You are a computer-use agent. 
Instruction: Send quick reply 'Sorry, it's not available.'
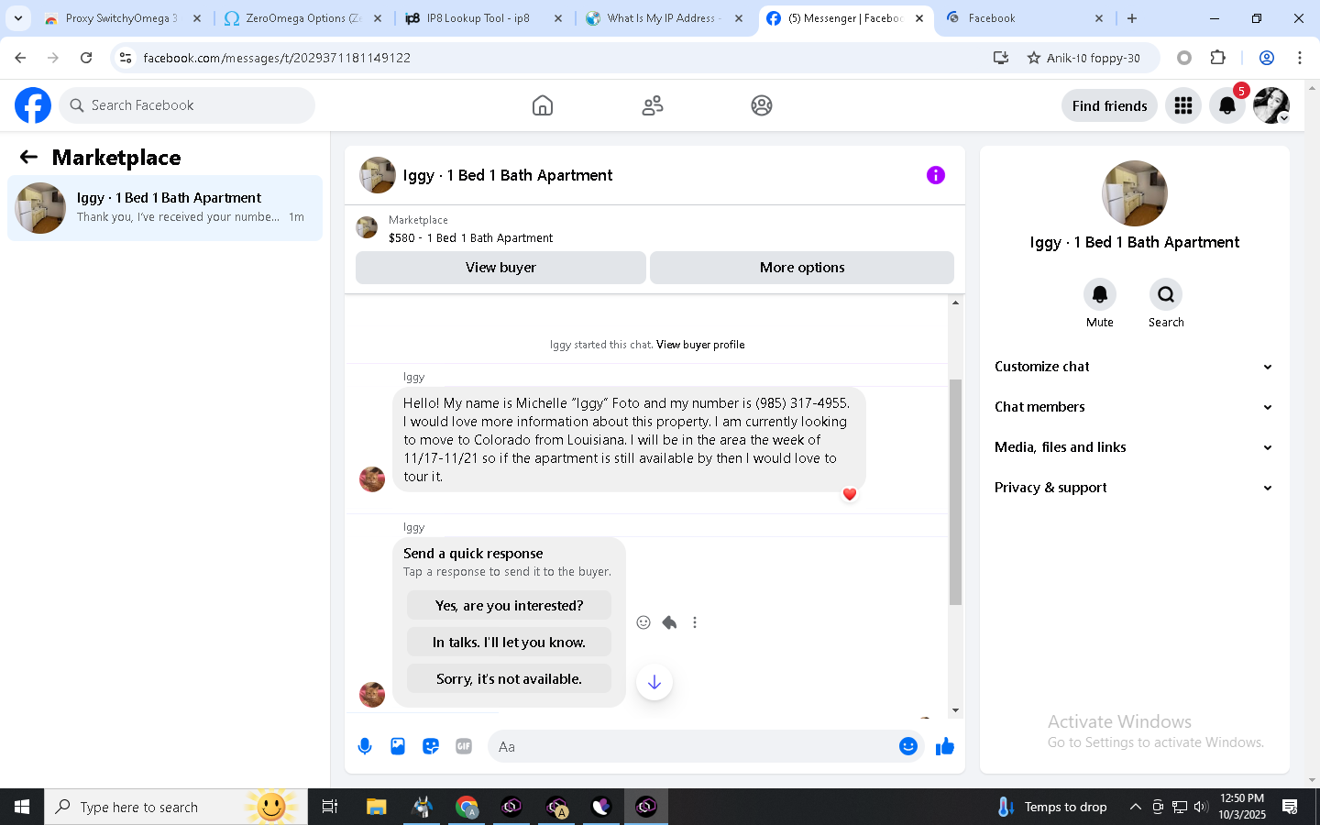point(509,679)
